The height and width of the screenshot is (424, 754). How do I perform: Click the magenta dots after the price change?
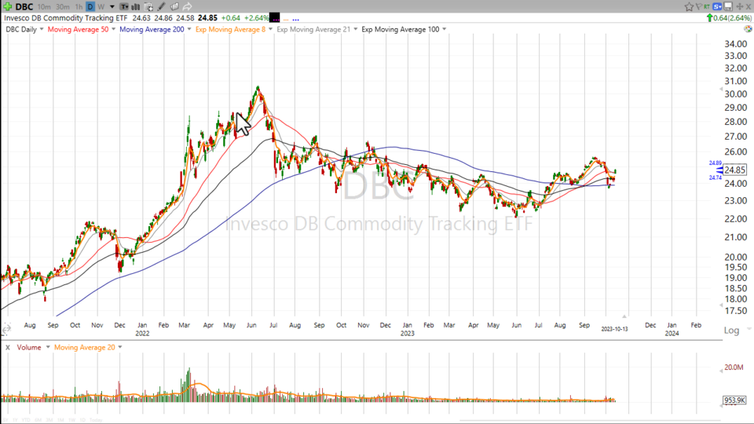click(x=276, y=20)
